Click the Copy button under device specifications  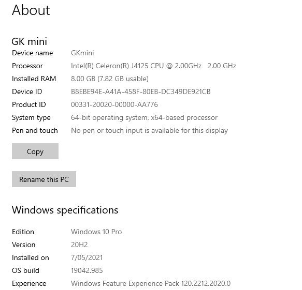(x=35, y=151)
